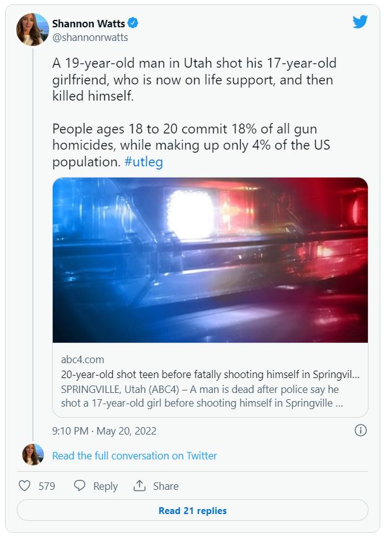Open the tweet info circle icon
This screenshot has height=537, width=384.
pyautogui.click(x=360, y=430)
